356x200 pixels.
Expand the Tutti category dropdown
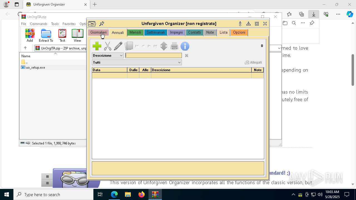pos(137,62)
